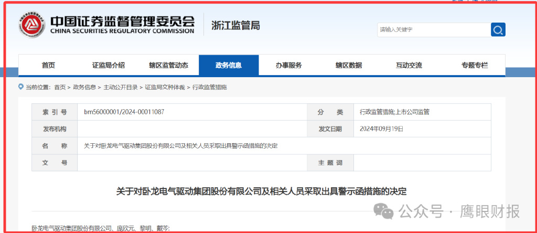Focus the 请输入关键字 search field

point(434,30)
